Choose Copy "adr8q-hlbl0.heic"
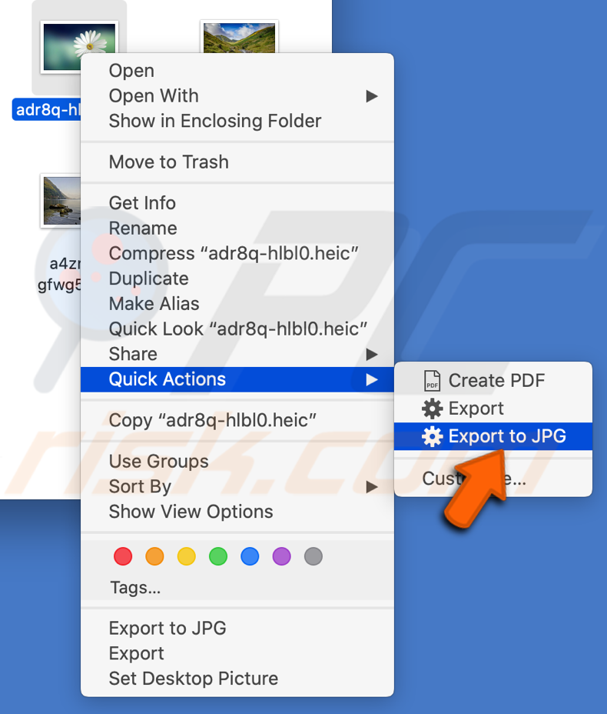Screen dimensions: 607x714 pos(237,420)
